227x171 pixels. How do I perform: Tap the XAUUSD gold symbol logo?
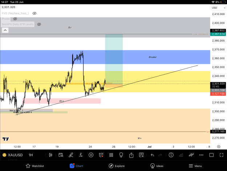pos(4,155)
